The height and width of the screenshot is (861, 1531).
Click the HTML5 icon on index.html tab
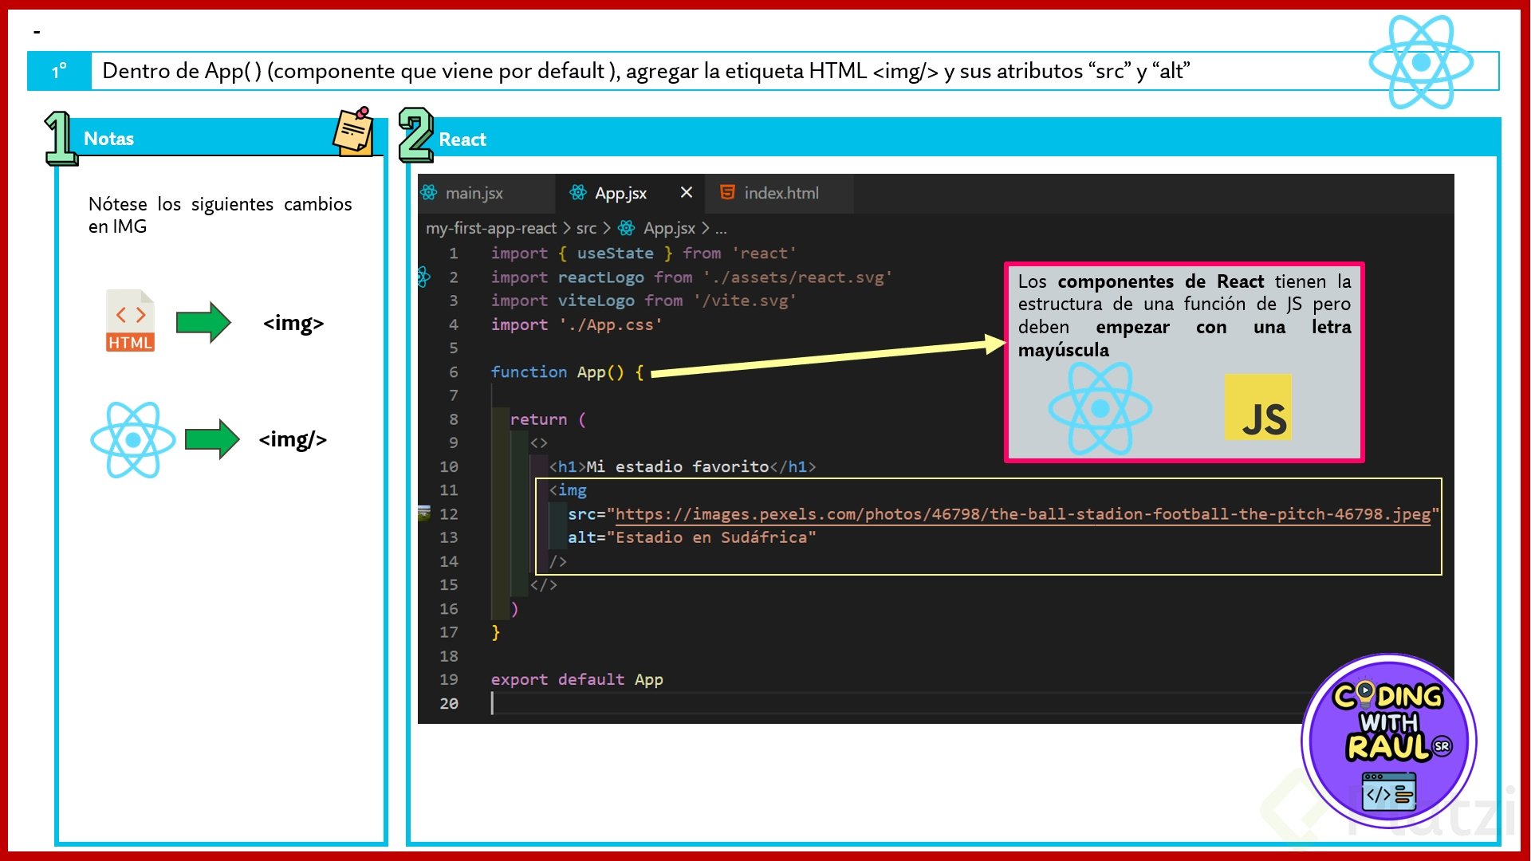tap(727, 192)
